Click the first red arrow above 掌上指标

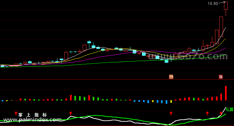pyautogui.click(x=16, y=113)
